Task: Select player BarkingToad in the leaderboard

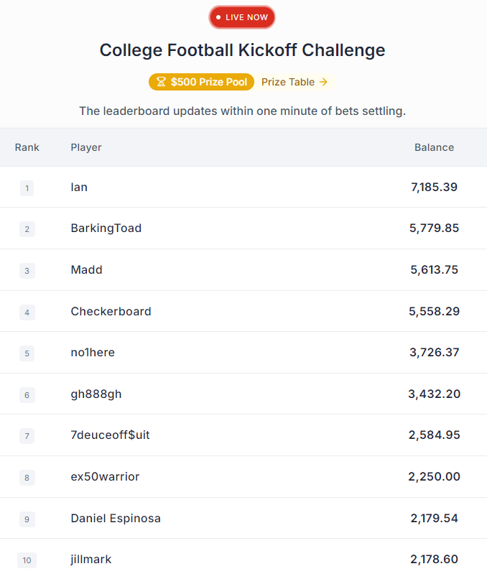Action: pos(106,228)
